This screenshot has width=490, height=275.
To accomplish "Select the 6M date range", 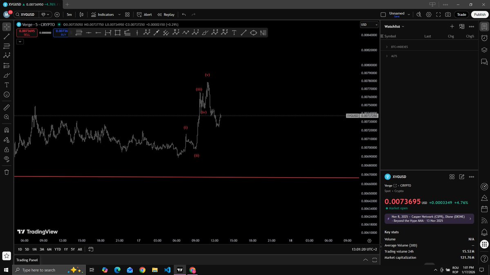I will [x=49, y=249].
